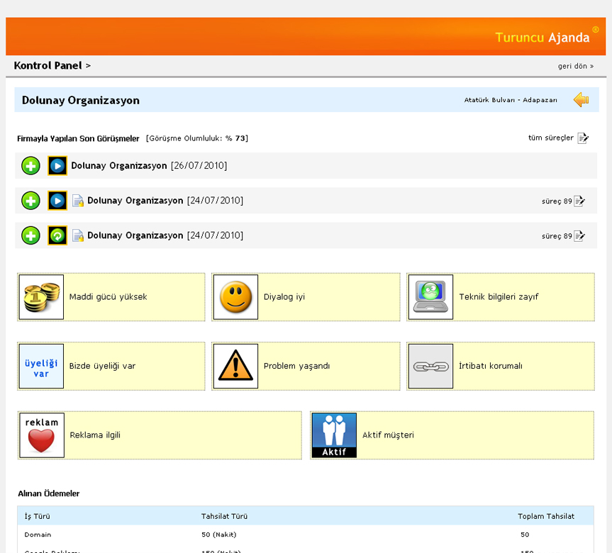This screenshot has width=612, height=553.
Task: Click the 'Kontrol Panel' breadcrumb
Action: tap(48, 66)
